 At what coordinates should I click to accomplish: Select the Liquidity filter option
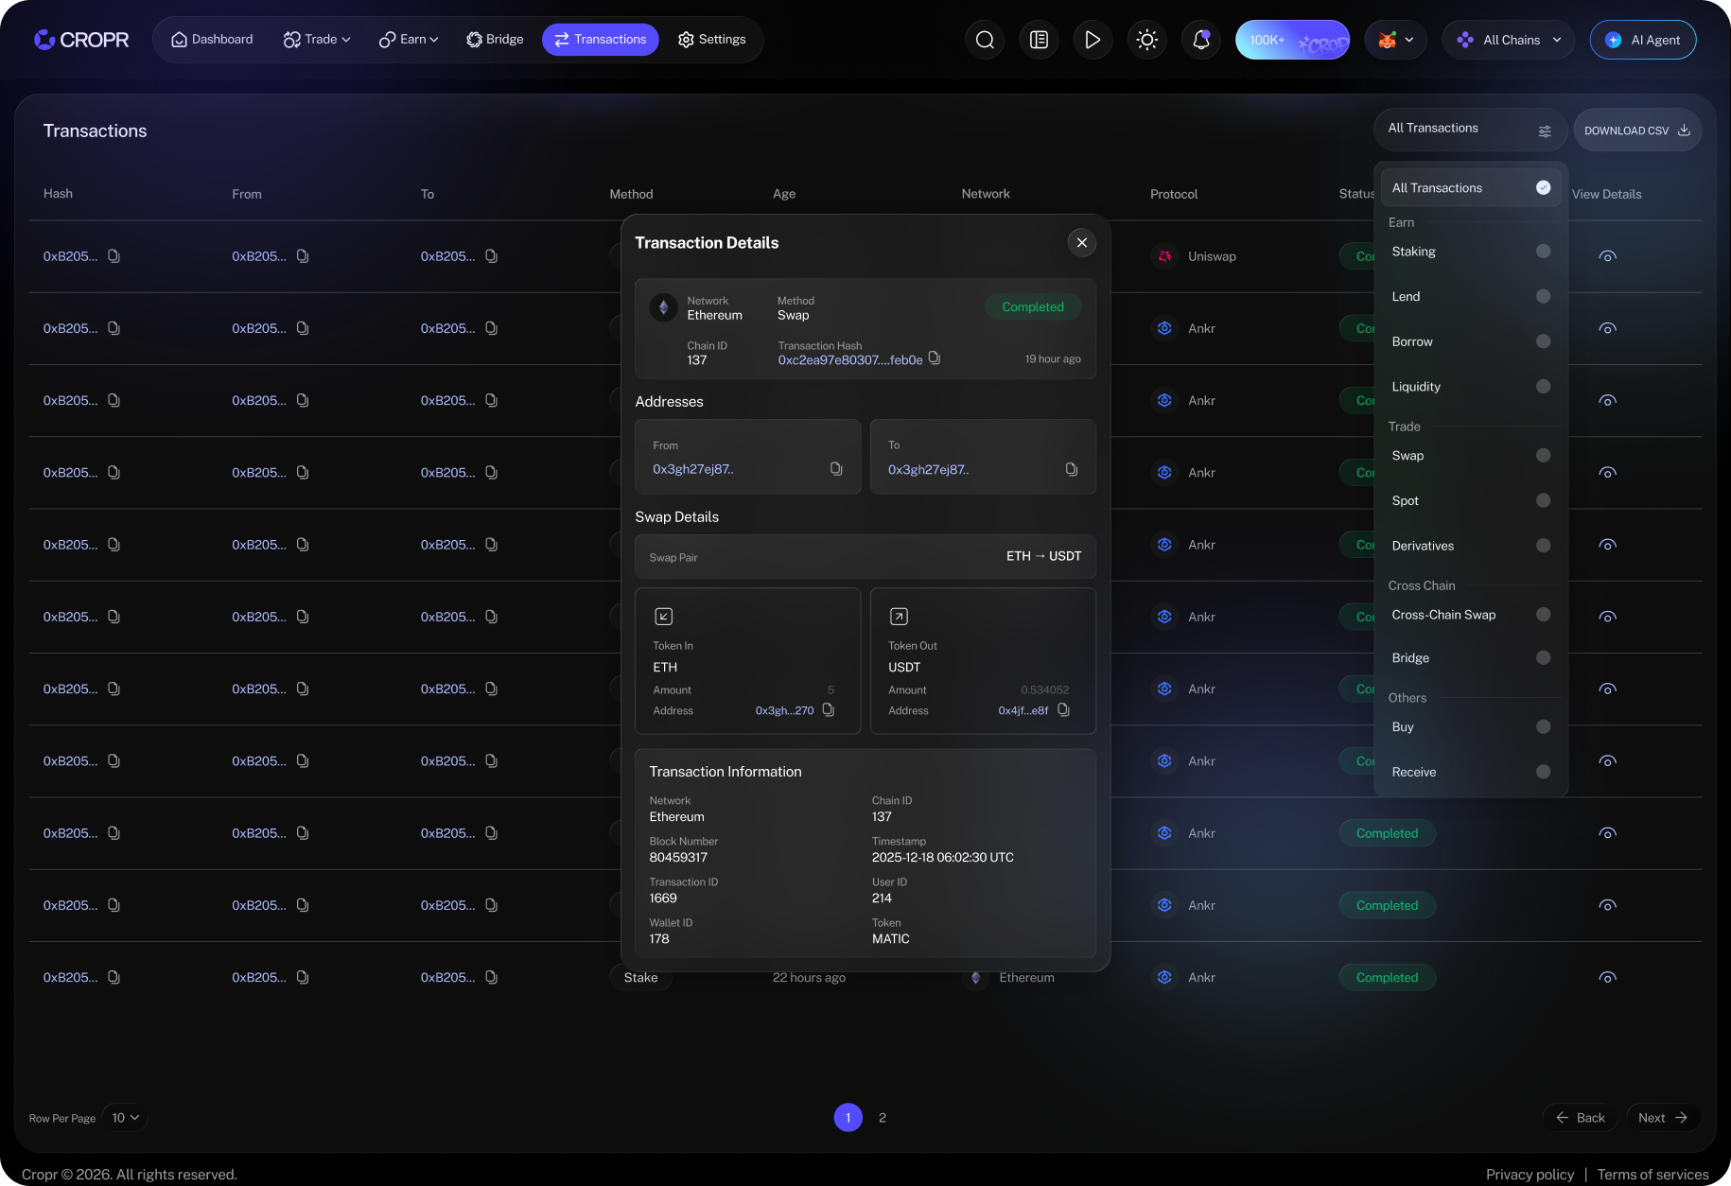[x=1470, y=387]
